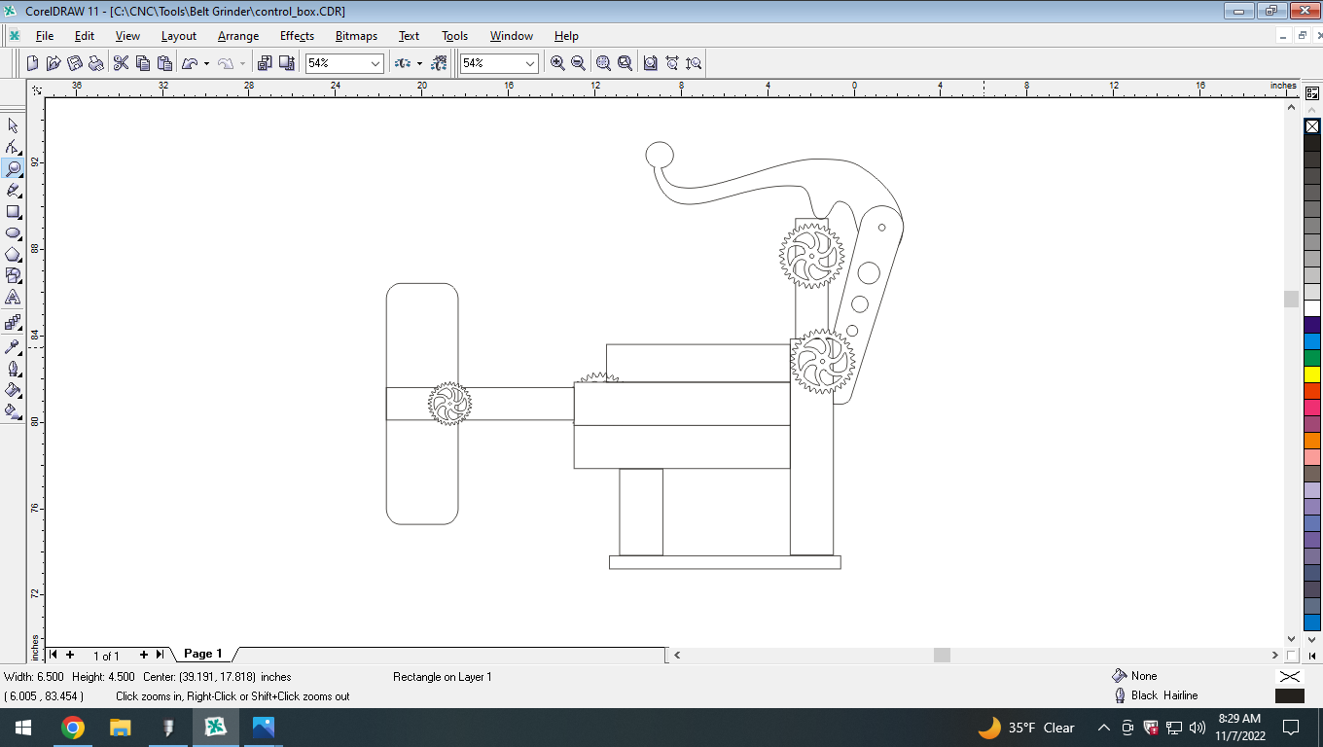Image resolution: width=1323 pixels, height=747 pixels.
Task: Open Chrome from the taskbar
Action: coord(74,727)
